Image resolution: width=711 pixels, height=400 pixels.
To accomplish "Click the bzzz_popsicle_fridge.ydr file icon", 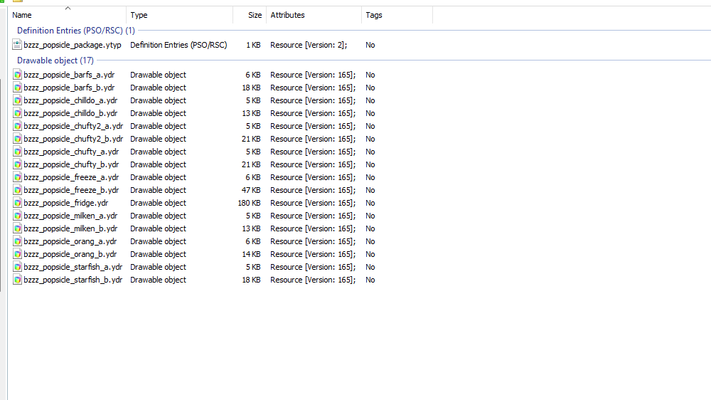I will (18, 203).
